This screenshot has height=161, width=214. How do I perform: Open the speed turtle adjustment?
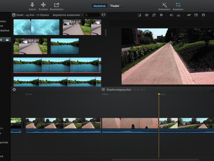tap(189, 15)
